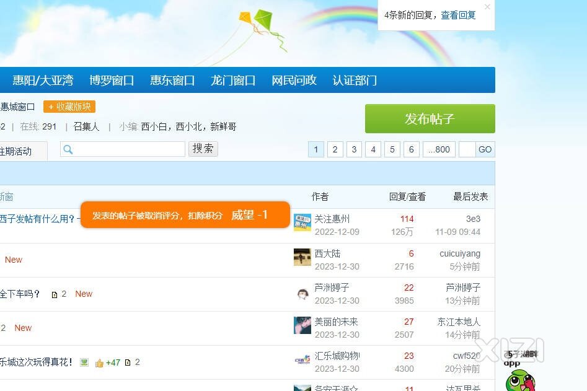Focus the page number input box

click(467, 150)
